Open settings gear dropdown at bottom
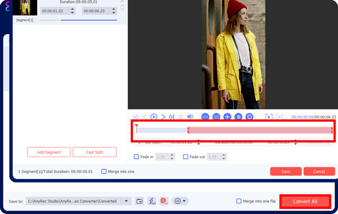Viewport: 338px width, 214px height. (x=180, y=201)
